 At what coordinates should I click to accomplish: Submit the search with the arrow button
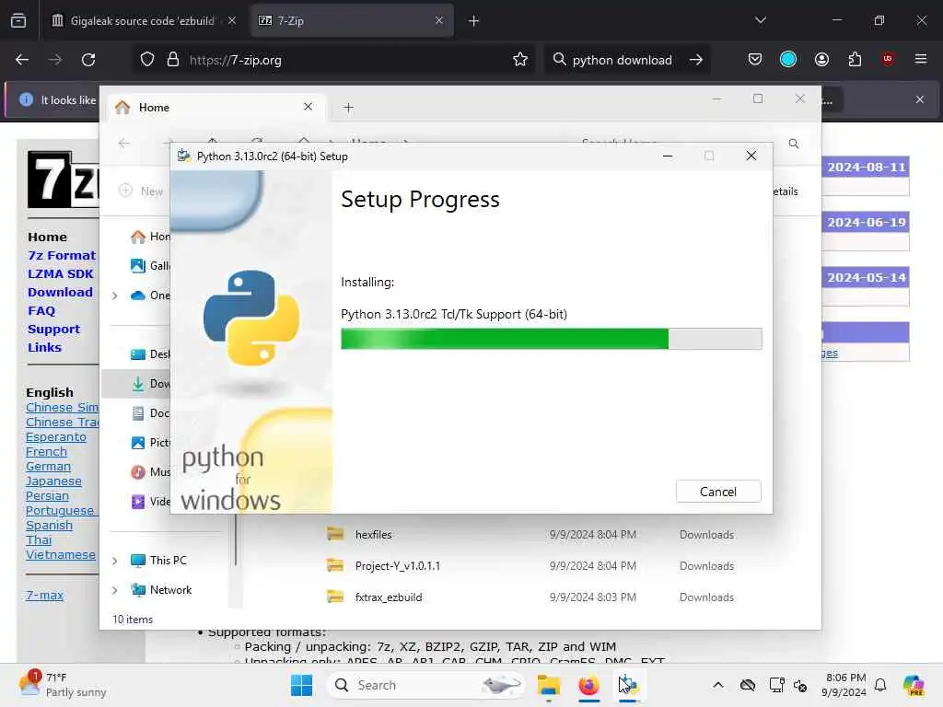(x=696, y=60)
